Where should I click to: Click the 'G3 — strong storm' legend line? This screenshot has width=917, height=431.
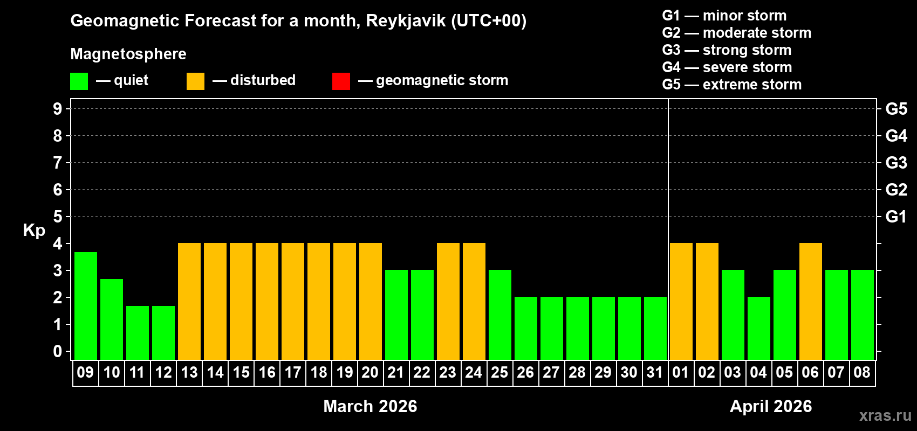[x=727, y=50]
